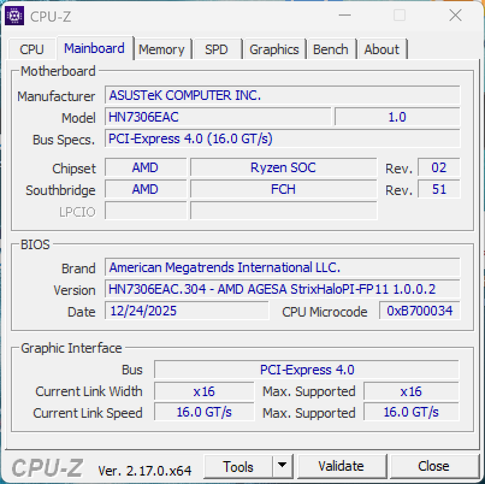Go to the Bench tab
This screenshot has width=485, height=484.
click(330, 49)
